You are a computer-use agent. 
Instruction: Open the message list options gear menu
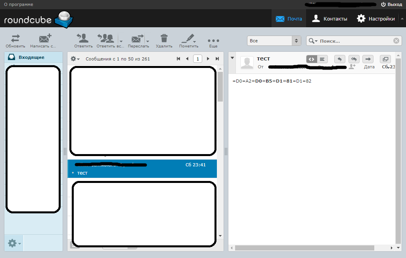73,58
